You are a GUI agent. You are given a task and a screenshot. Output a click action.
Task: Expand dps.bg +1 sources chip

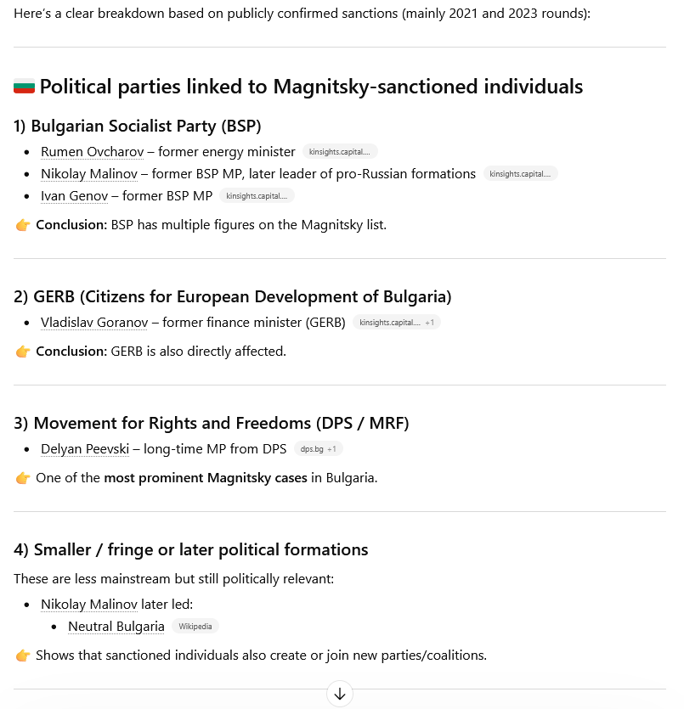pyautogui.click(x=319, y=449)
